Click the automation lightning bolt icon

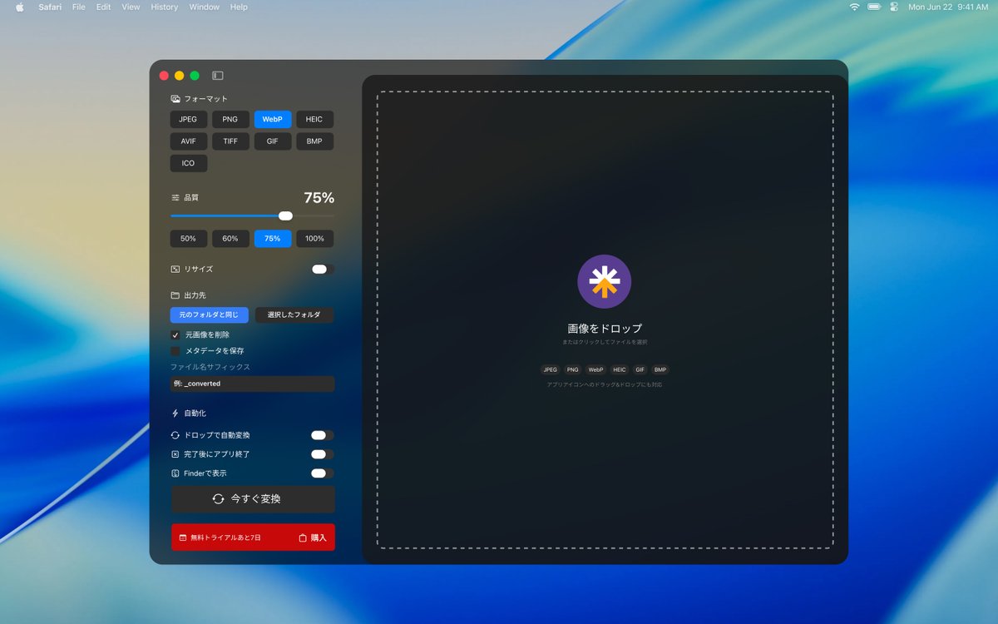(175, 414)
